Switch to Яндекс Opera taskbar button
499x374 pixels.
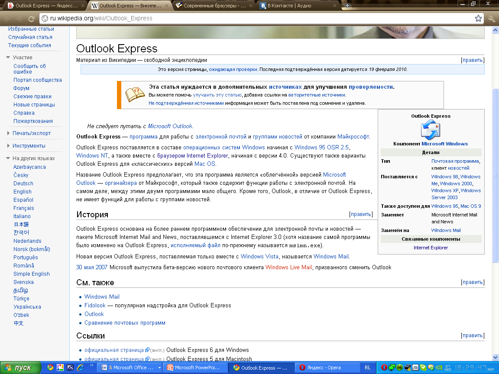coord(328,368)
